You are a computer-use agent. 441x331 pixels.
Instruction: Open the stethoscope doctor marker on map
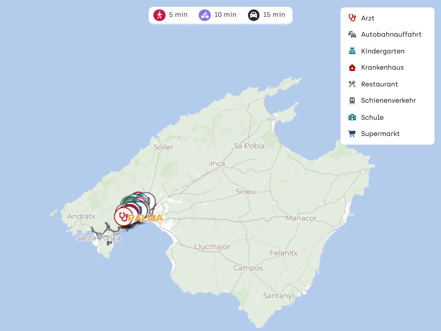123,216
